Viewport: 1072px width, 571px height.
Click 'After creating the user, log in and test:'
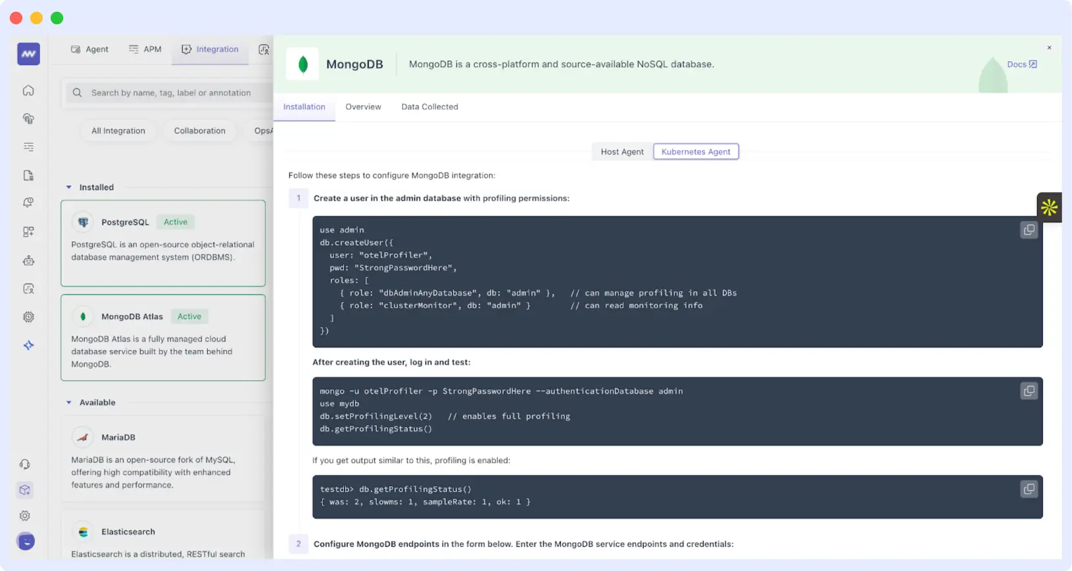391,362
